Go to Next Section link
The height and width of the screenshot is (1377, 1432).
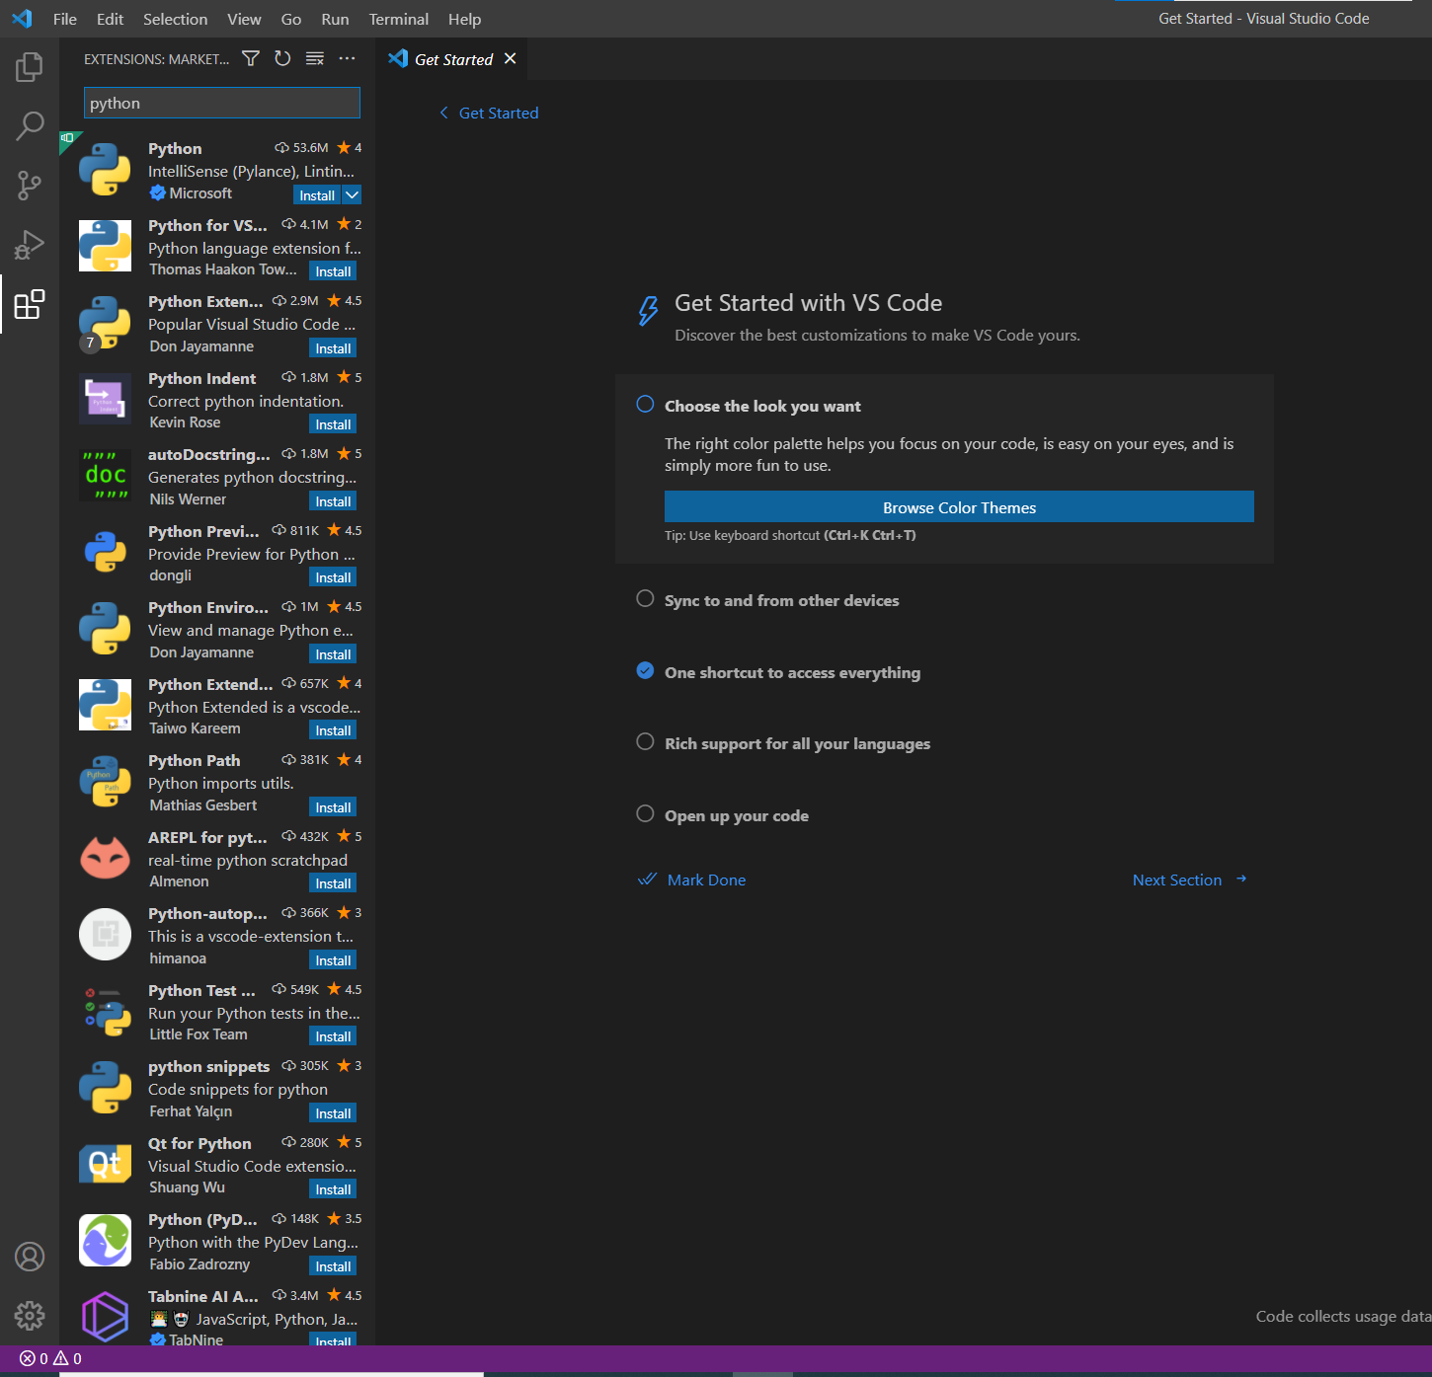point(1190,880)
